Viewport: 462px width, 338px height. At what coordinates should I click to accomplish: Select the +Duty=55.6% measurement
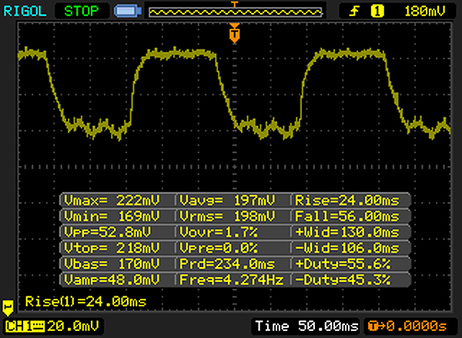click(343, 264)
